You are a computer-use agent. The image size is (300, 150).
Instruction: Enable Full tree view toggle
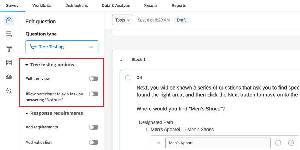94,79
